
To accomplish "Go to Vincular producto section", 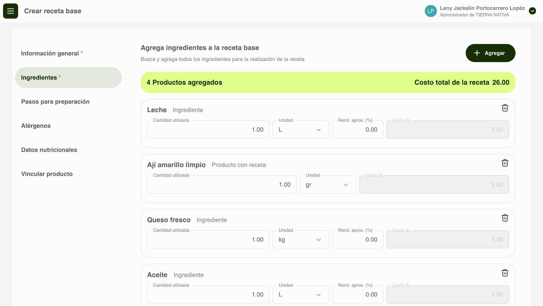I will 47,174.
